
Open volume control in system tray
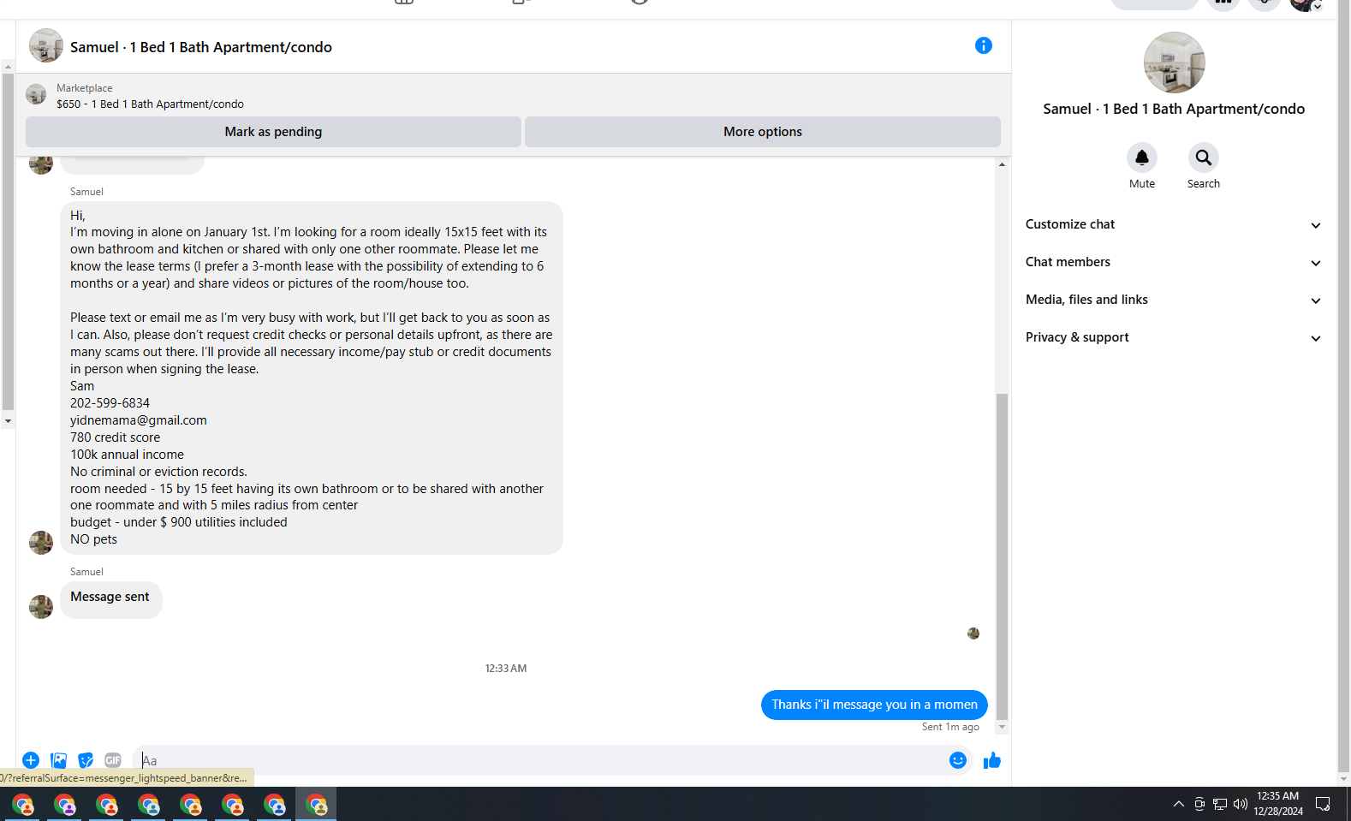click(1240, 804)
